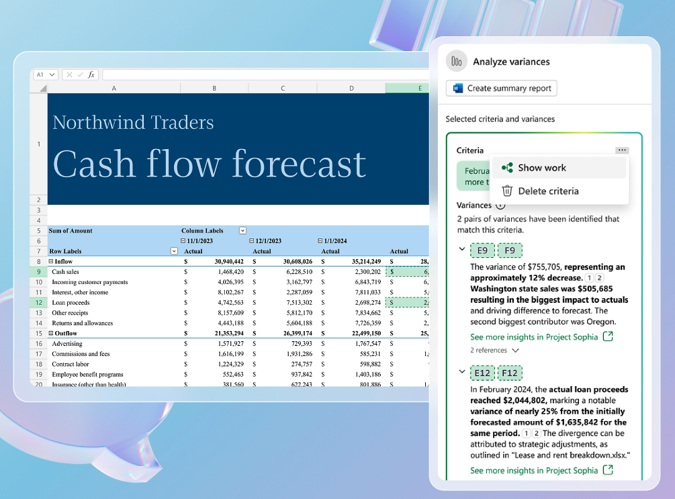The image size is (675, 499).
Task: Choose Delete criteria from menu
Action: click(559, 191)
